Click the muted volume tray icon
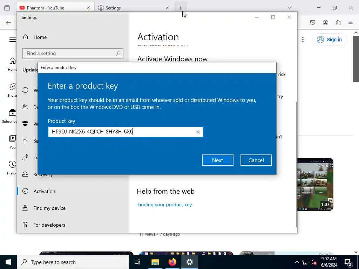This screenshot has height=269, width=359. tap(313, 262)
